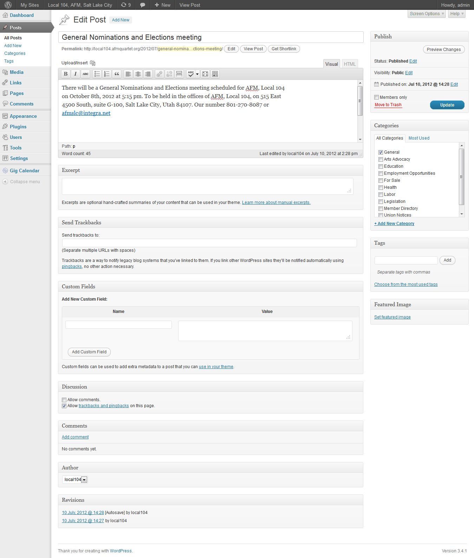Click the strikethrough ABC icon
This screenshot has width=474, height=558.
pos(85,74)
